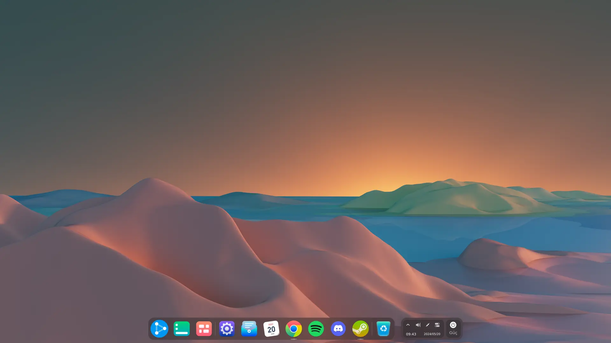Viewport: 611px width, 343px height.
Task: Open the Trash recycle bin icon
Action: [x=383, y=329]
